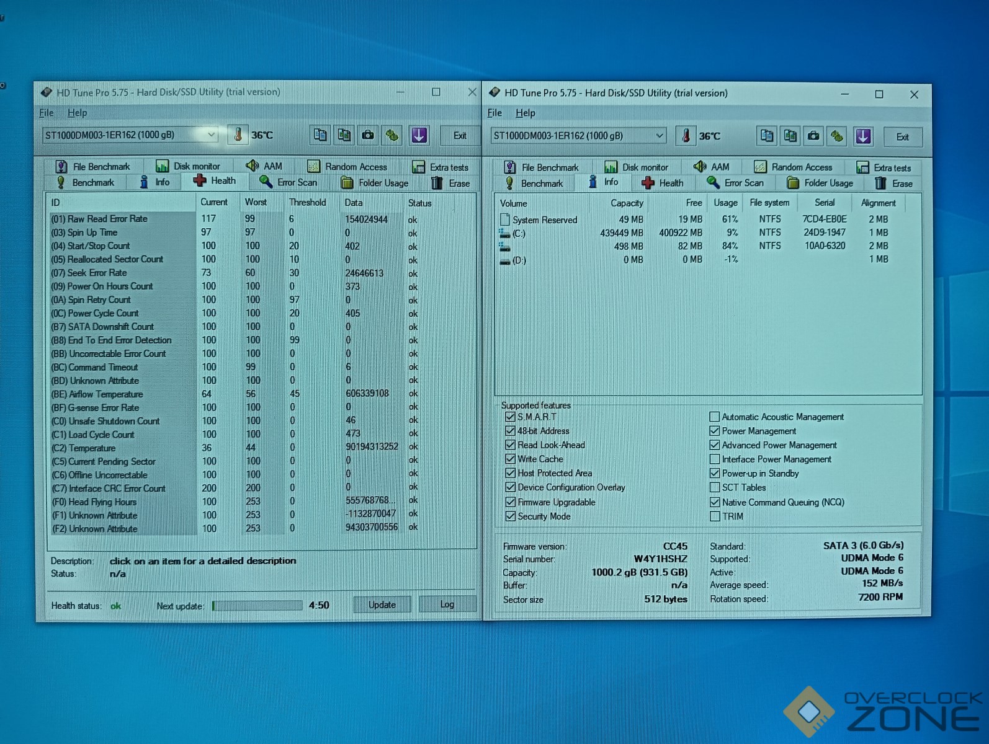The width and height of the screenshot is (989, 744).
Task: Switch to Health tab in right window
Action: coord(663,183)
